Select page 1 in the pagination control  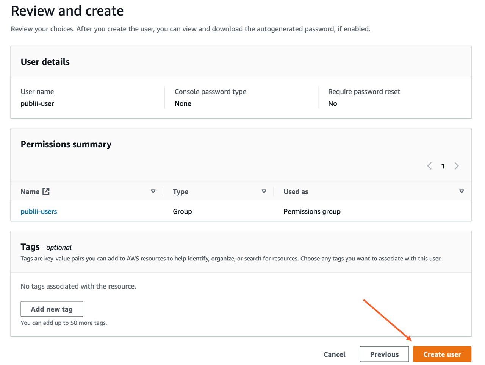point(443,166)
